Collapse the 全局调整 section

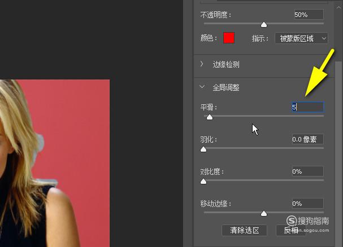point(202,87)
